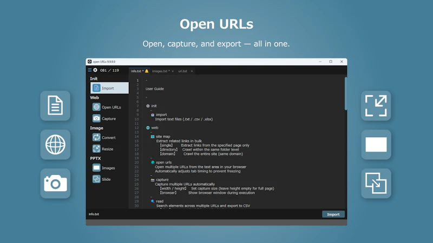This screenshot has width=433, height=243.
Task: Click the '[browser]' Show browser window line
Action: pyautogui.click(x=207, y=193)
